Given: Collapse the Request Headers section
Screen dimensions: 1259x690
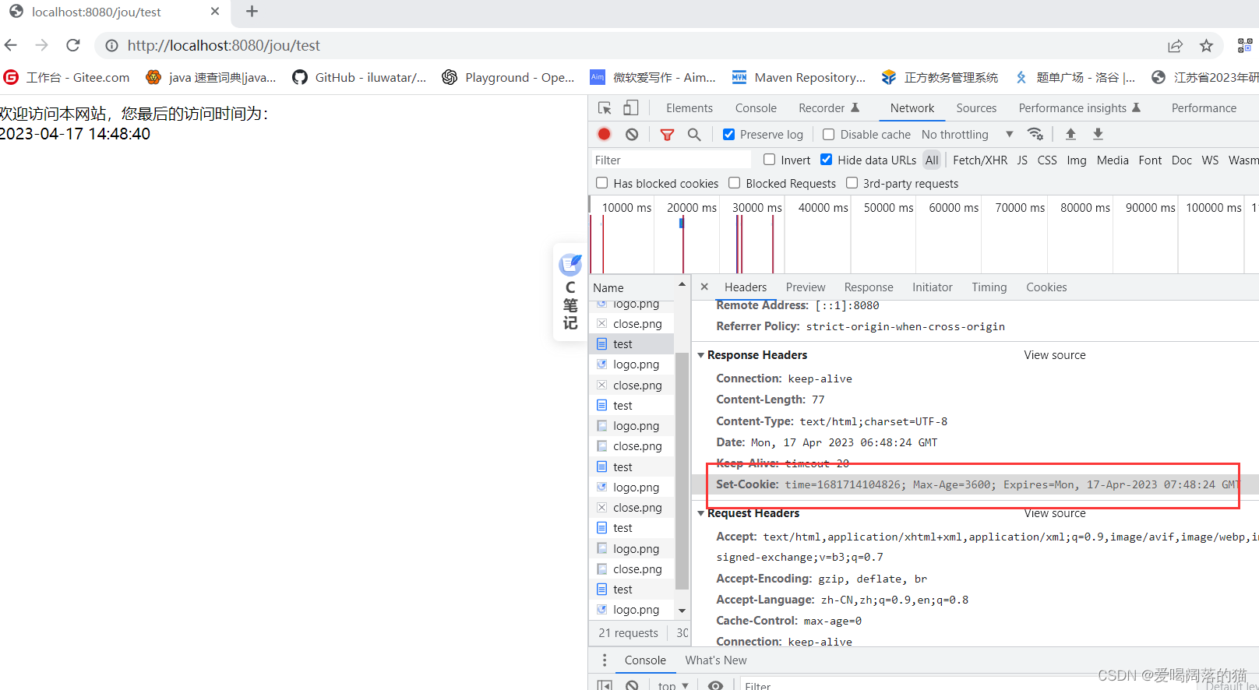Looking at the screenshot, I should pyautogui.click(x=700, y=513).
